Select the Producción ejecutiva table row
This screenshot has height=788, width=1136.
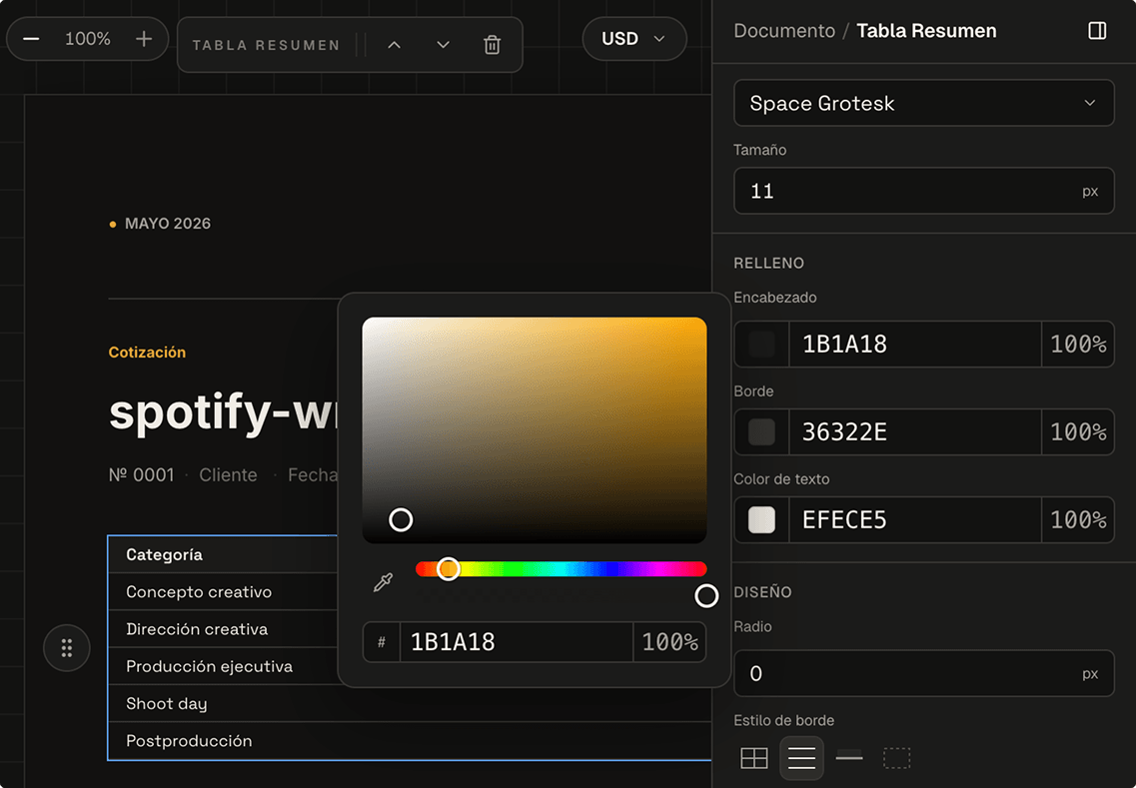click(x=223, y=666)
